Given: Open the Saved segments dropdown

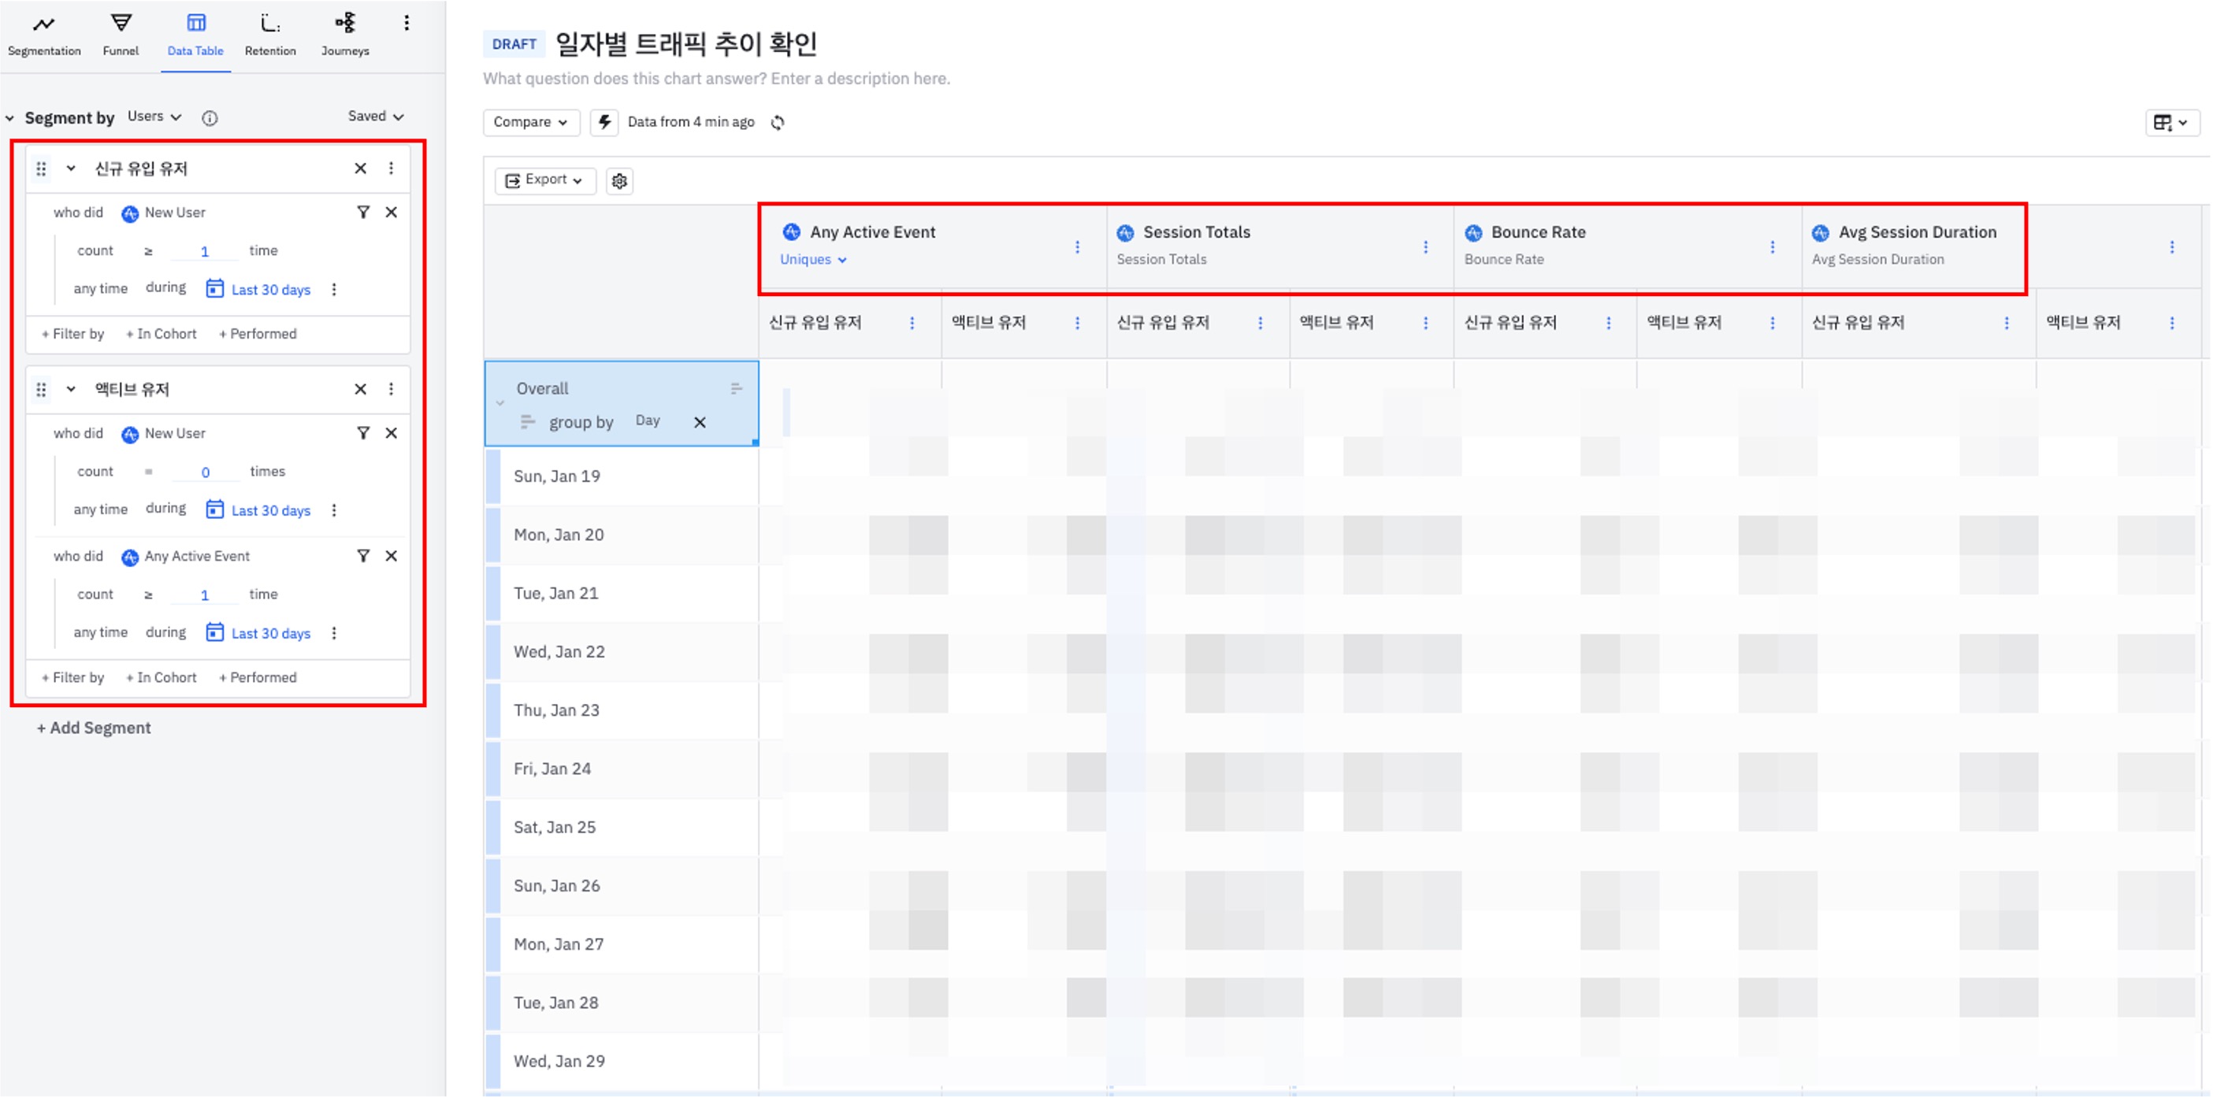Looking at the screenshot, I should [376, 116].
